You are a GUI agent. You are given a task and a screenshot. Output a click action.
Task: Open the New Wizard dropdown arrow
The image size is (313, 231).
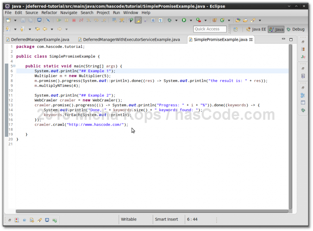(15, 20)
